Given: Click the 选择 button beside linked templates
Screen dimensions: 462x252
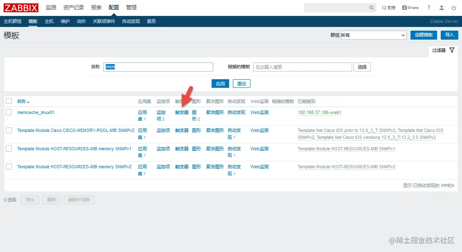Looking at the screenshot, I should (x=362, y=67).
